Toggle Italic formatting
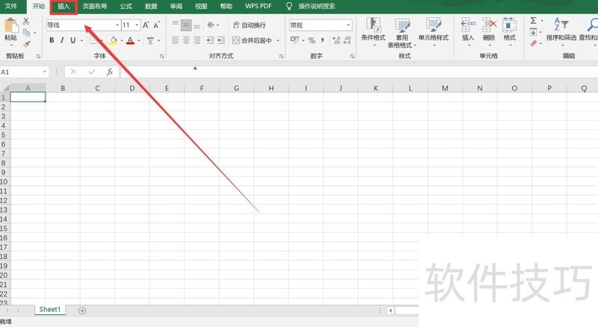 [x=62, y=40]
